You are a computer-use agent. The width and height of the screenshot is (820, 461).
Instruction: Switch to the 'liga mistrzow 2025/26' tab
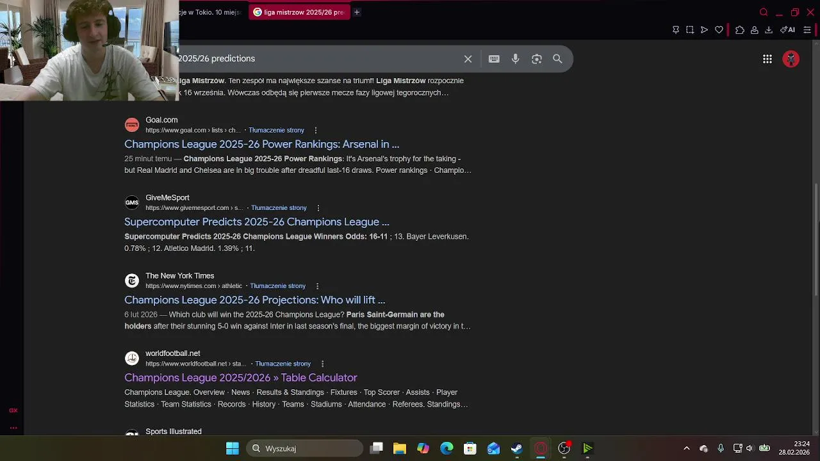click(x=299, y=12)
